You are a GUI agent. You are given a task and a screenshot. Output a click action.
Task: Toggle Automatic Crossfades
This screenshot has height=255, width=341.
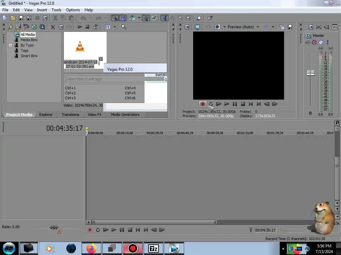[x=123, y=18]
